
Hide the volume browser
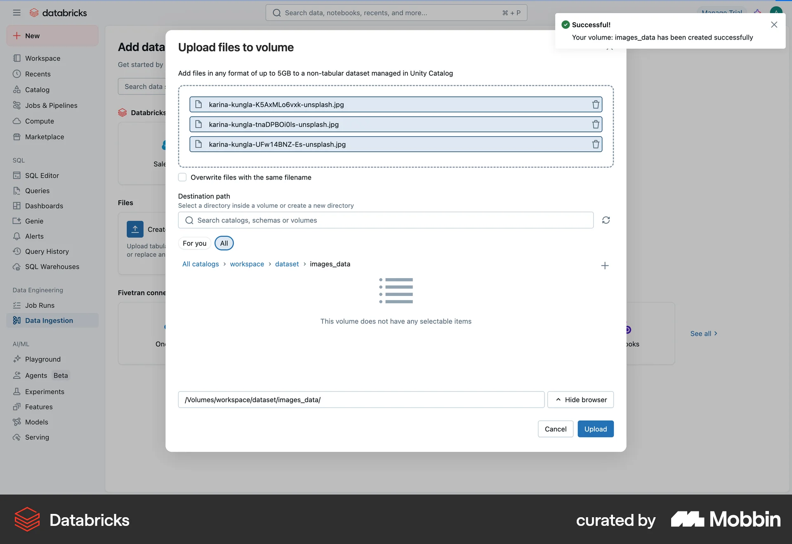580,399
